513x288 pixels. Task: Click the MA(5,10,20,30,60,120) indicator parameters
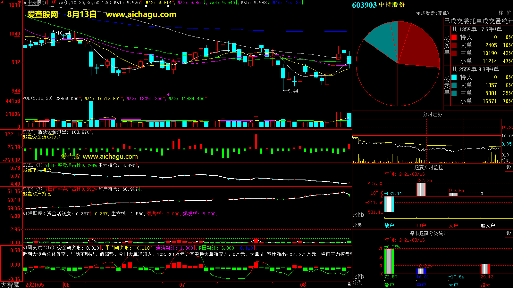click(x=85, y=3)
